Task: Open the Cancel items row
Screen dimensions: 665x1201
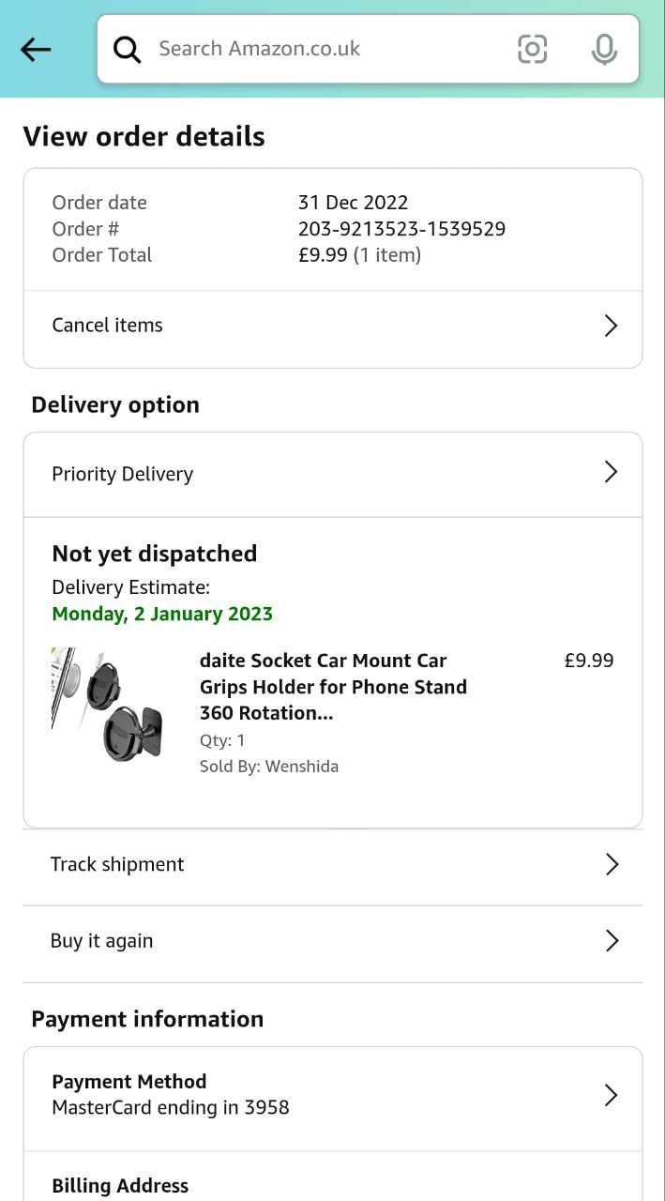Action: pos(281,326)
